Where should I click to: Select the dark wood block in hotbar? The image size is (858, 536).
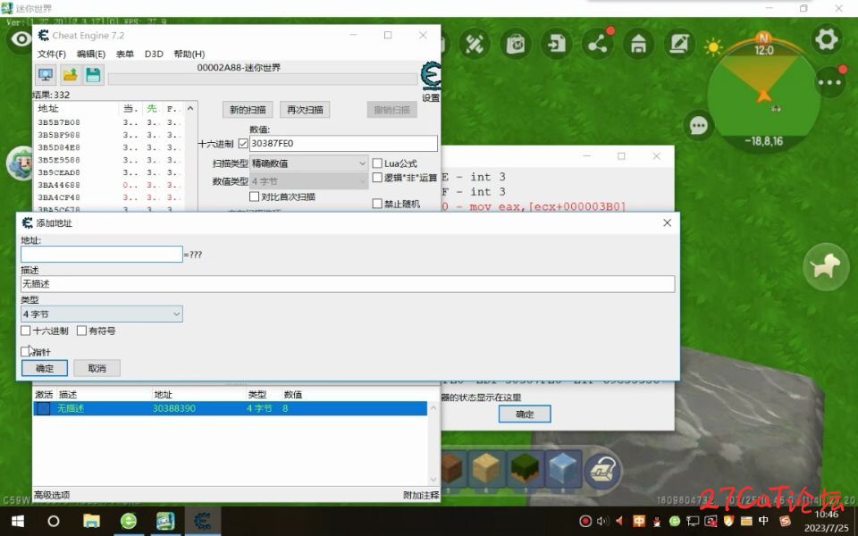coord(452,469)
